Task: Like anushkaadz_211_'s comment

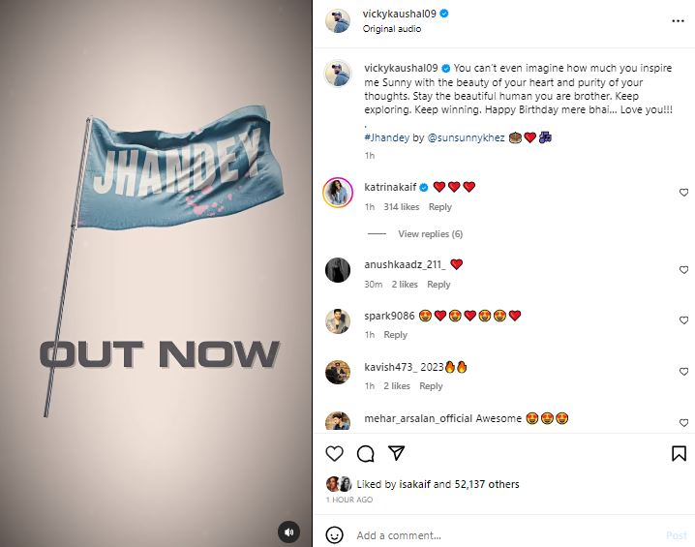Action: pyautogui.click(x=684, y=270)
